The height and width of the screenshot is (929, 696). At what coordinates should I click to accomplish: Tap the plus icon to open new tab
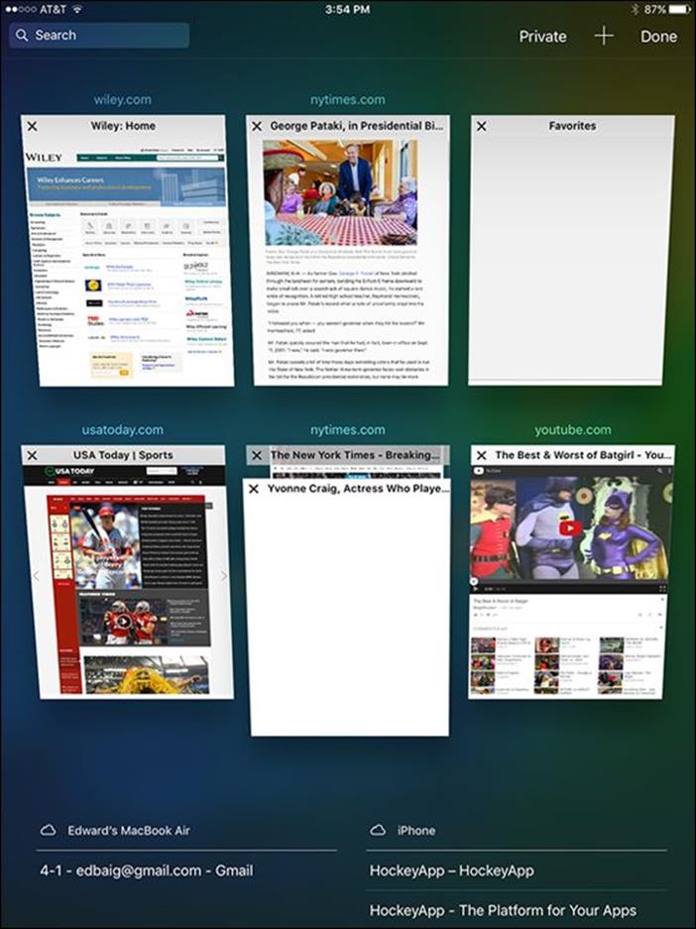(x=604, y=36)
